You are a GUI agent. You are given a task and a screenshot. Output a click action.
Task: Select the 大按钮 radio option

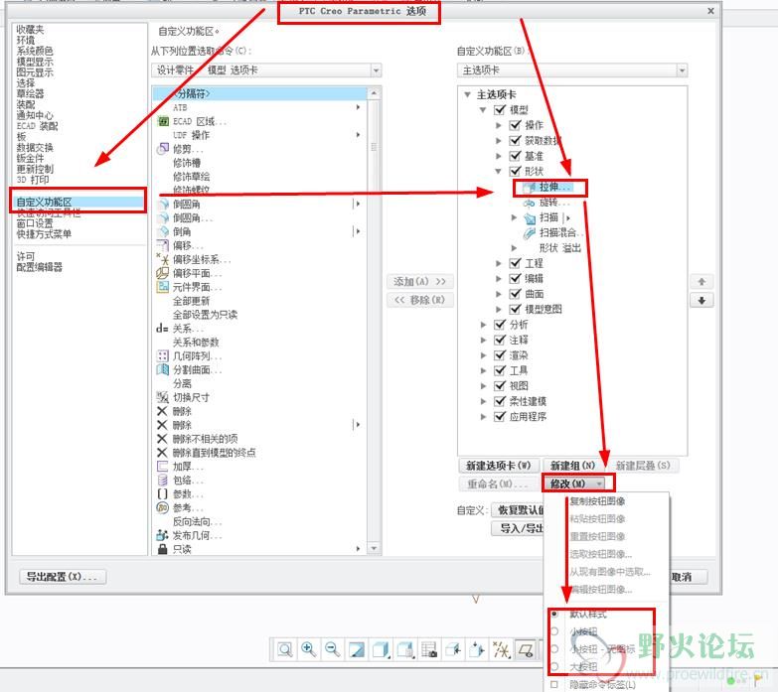coord(554,666)
